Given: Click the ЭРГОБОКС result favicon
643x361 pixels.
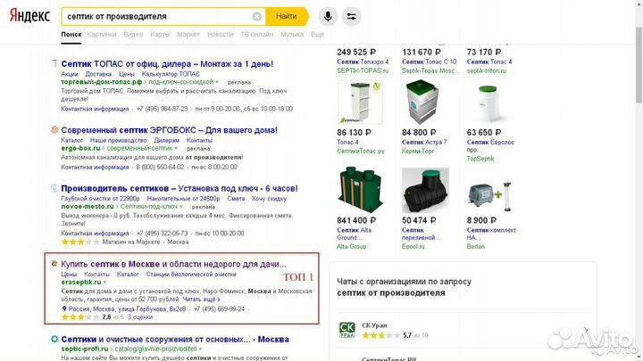Looking at the screenshot, I should 54,130.
